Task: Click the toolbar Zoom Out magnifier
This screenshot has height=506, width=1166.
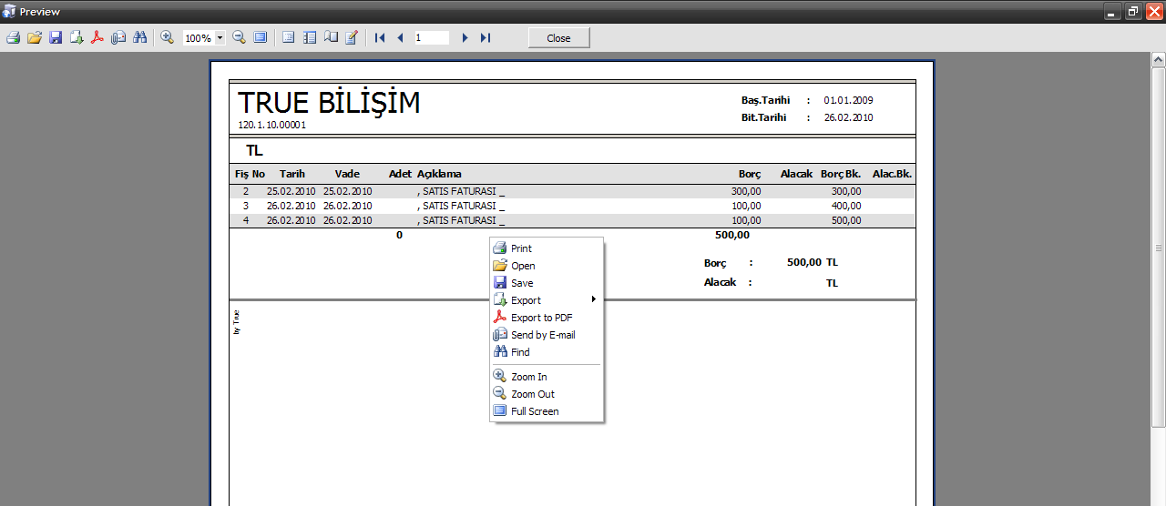Action: (x=239, y=38)
